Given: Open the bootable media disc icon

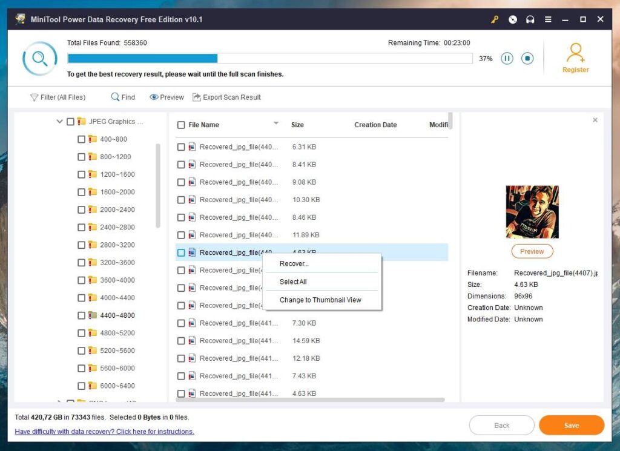Looking at the screenshot, I should click(512, 19).
